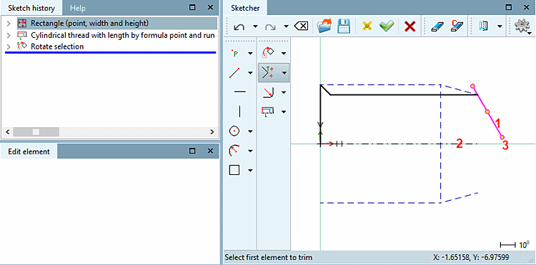Select Rectangle (point, width and height) row
This screenshot has width=536, height=265.
click(117, 24)
